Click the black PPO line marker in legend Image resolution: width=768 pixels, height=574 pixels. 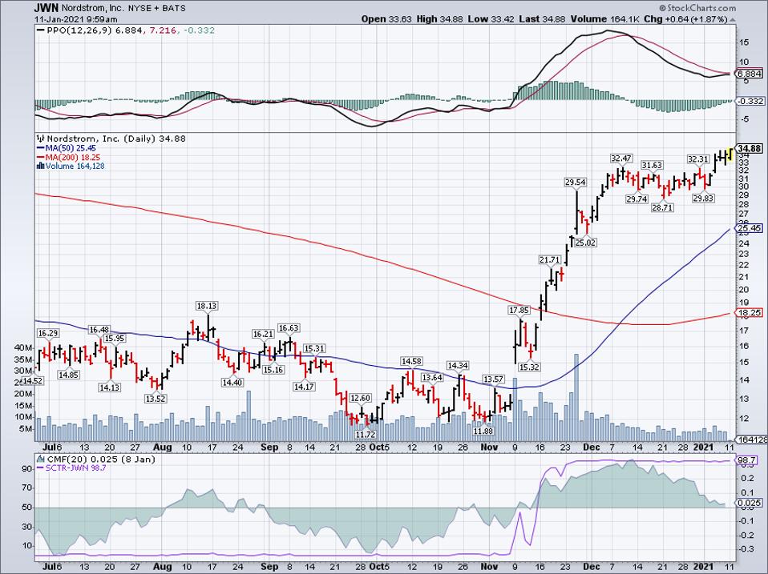(x=41, y=30)
